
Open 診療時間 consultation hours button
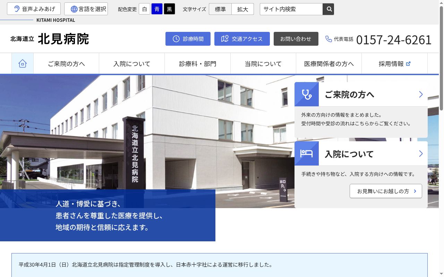click(188, 39)
